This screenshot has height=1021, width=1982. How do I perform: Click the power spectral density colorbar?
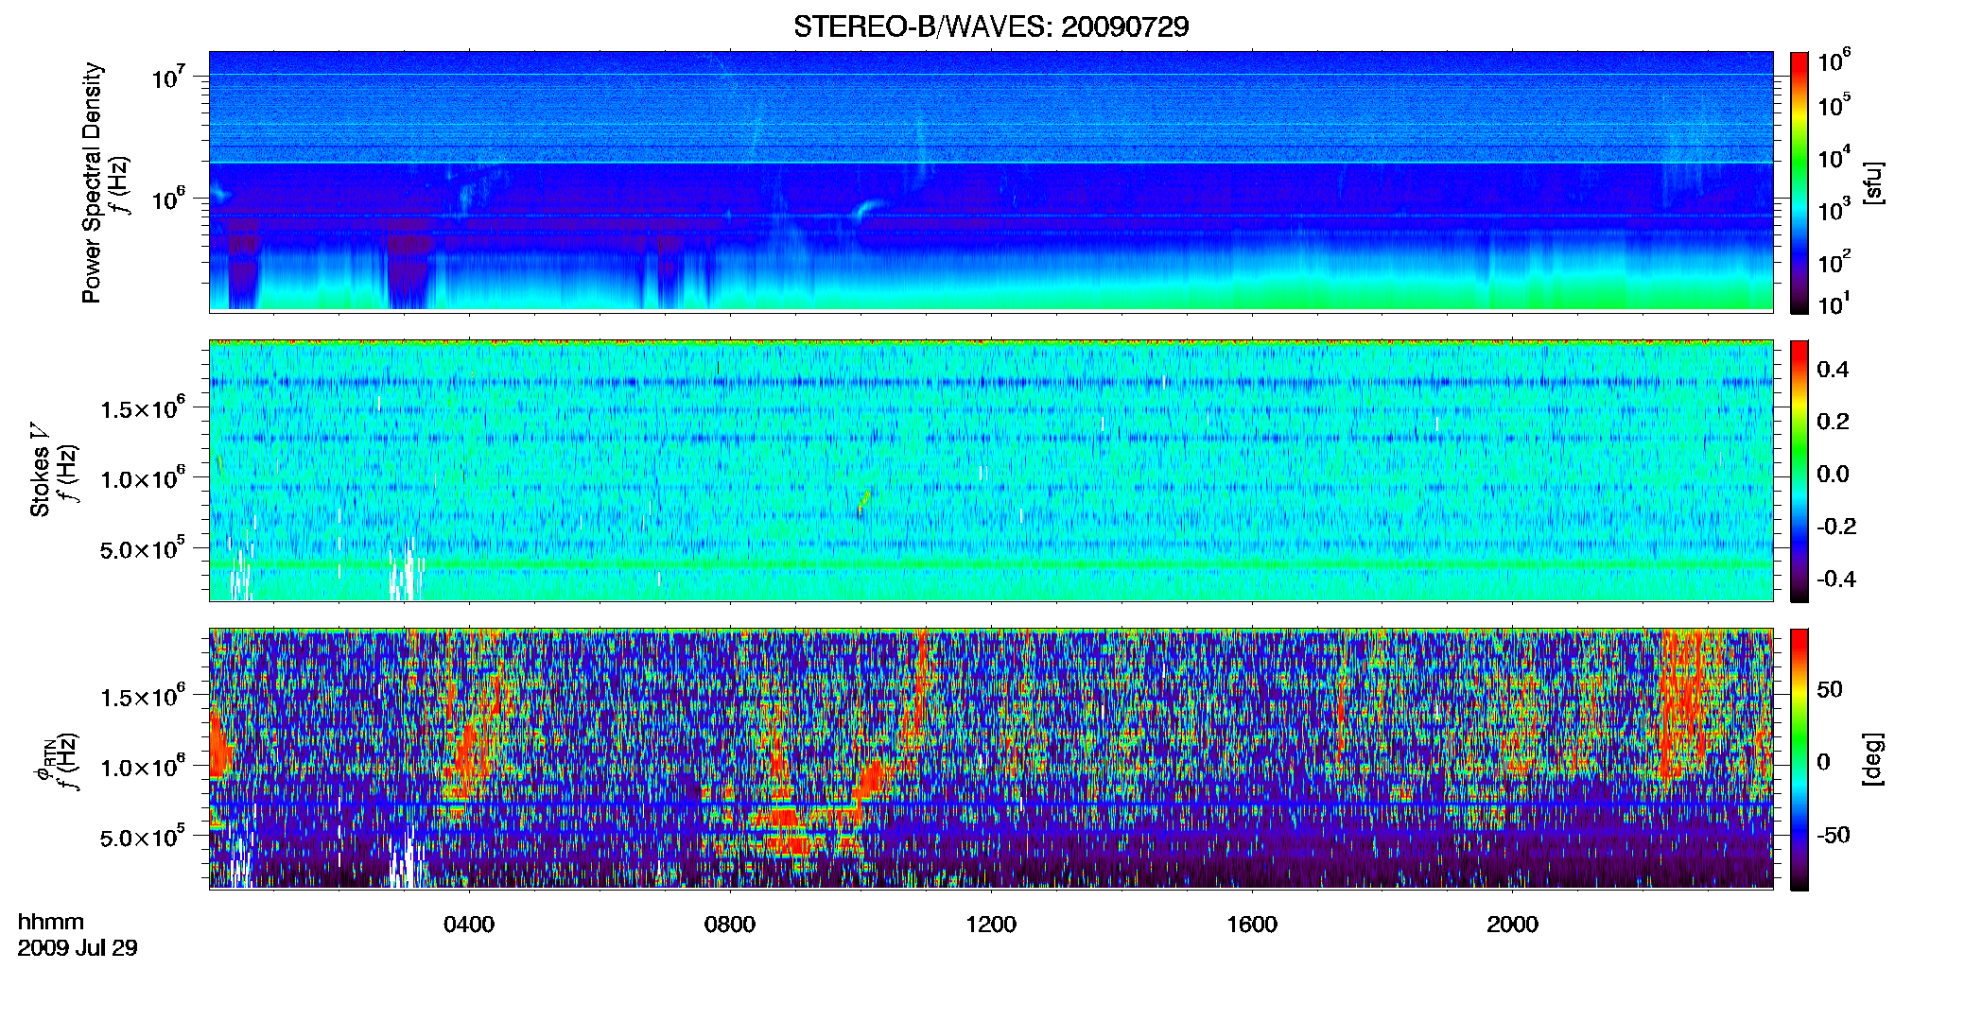(1799, 182)
